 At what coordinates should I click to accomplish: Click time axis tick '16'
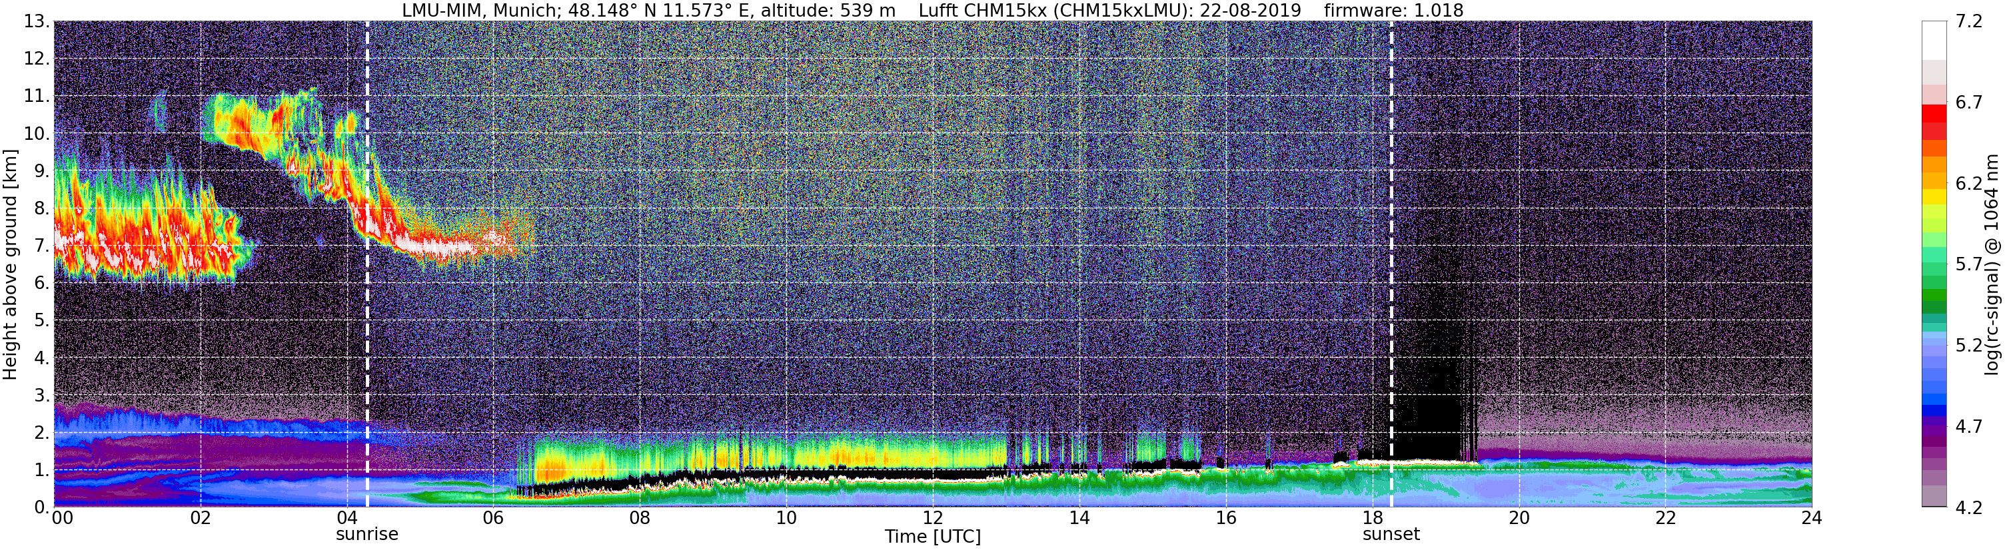[1226, 518]
